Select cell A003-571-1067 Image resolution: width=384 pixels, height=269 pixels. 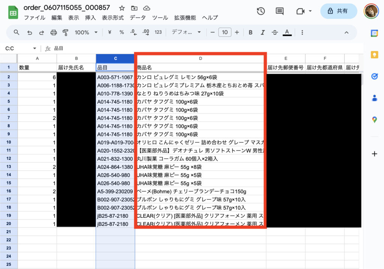(x=115, y=77)
